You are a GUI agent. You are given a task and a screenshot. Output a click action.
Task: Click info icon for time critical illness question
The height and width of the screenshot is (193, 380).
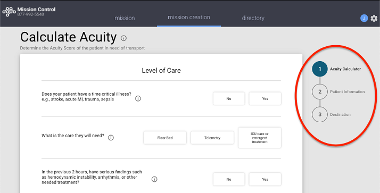pyautogui.click(x=138, y=98)
